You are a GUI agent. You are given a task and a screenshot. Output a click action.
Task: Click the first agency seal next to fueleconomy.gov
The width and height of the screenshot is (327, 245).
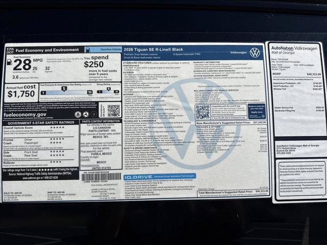click(x=78, y=114)
